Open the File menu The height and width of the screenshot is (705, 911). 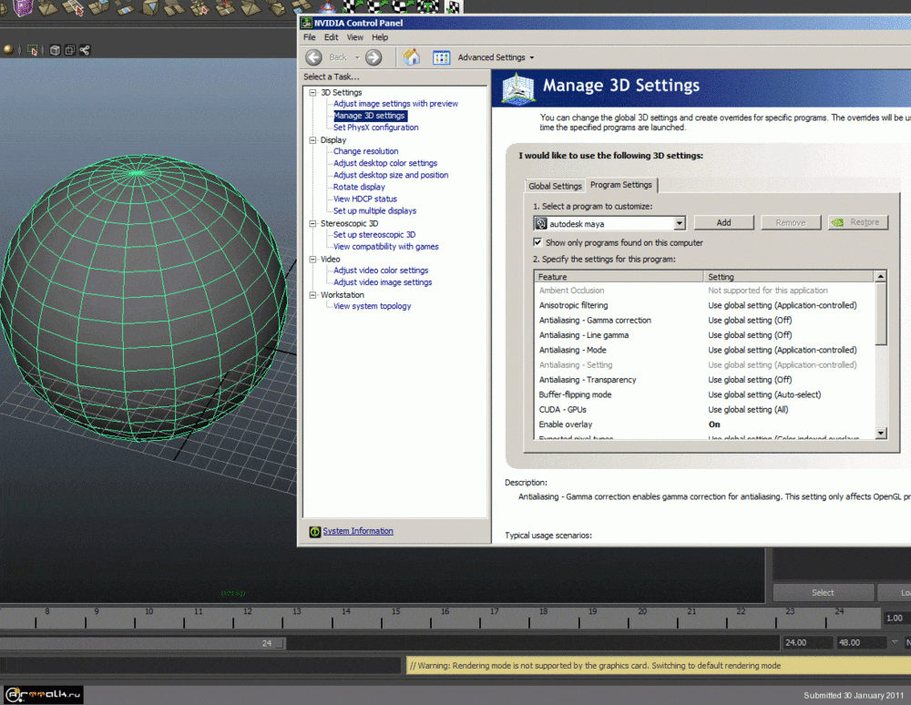point(310,37)
